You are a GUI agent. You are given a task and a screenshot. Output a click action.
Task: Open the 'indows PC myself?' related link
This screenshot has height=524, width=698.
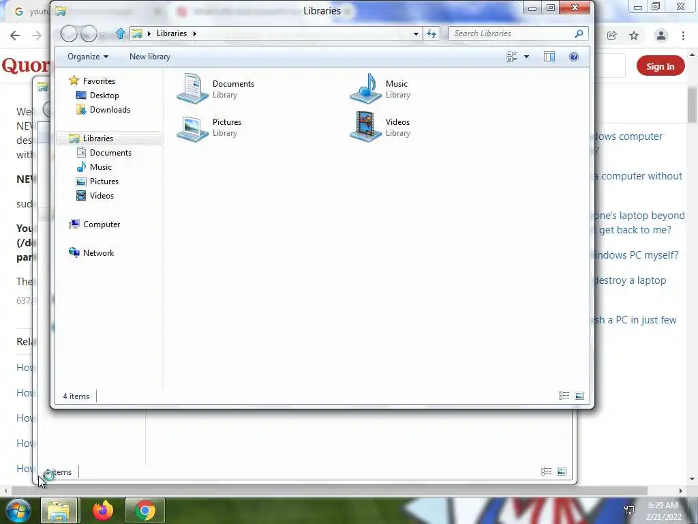pyautogui.click(x=637, y=255)
